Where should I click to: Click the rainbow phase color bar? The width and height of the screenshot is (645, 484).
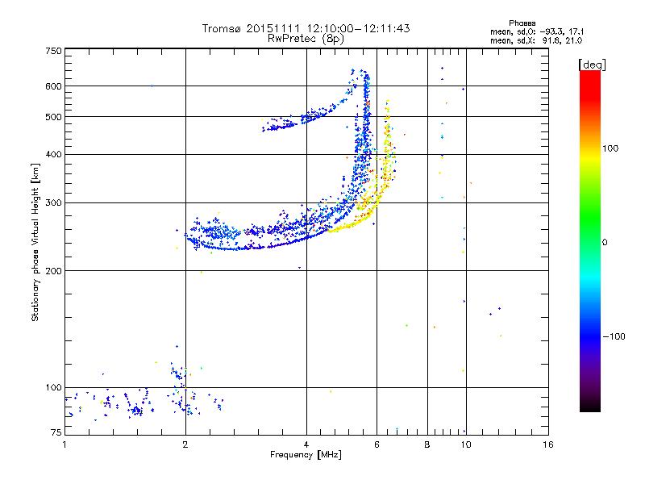[x=590, y=241]
